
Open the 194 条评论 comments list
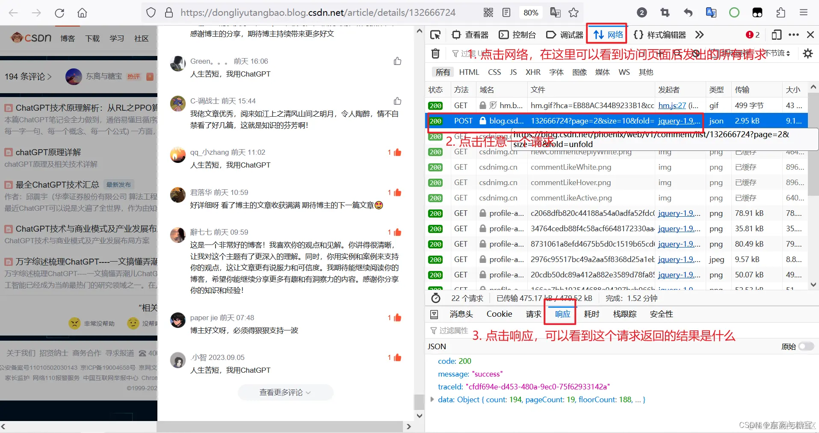pos(28,77)
